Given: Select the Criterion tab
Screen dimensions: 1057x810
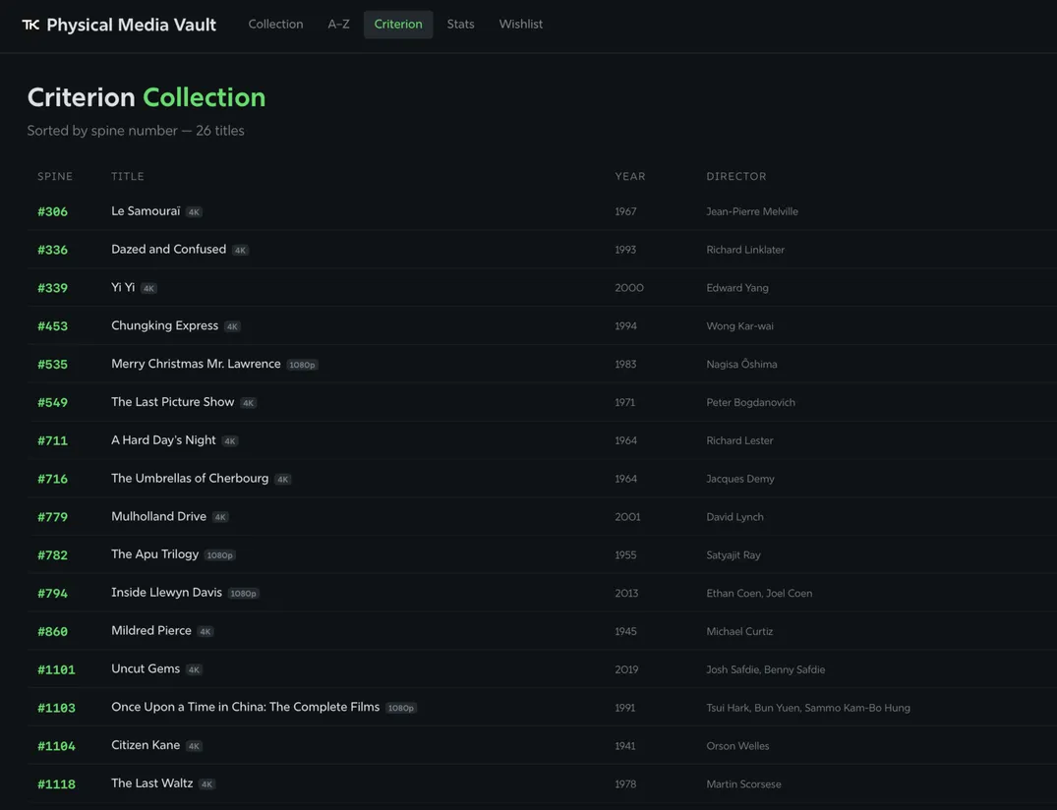Looking at the screenshot, I should click(398, 25).
